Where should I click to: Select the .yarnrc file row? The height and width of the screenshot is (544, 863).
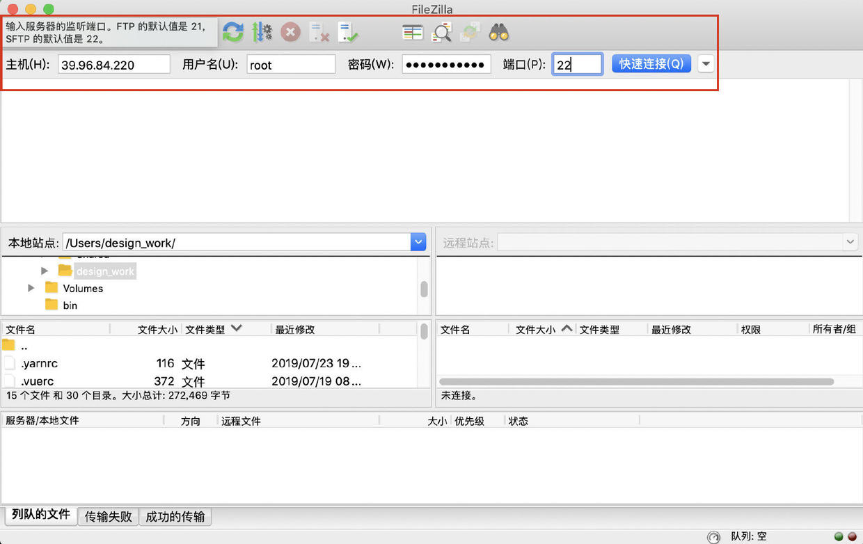click(x=209, y=363)
